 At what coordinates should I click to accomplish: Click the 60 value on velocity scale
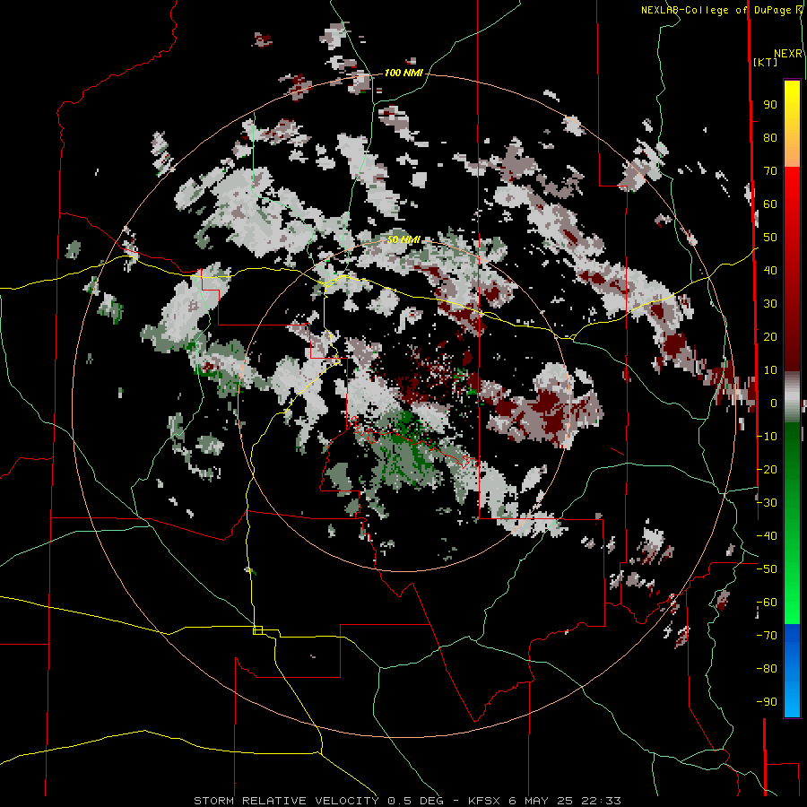click(x=770, y=204)
